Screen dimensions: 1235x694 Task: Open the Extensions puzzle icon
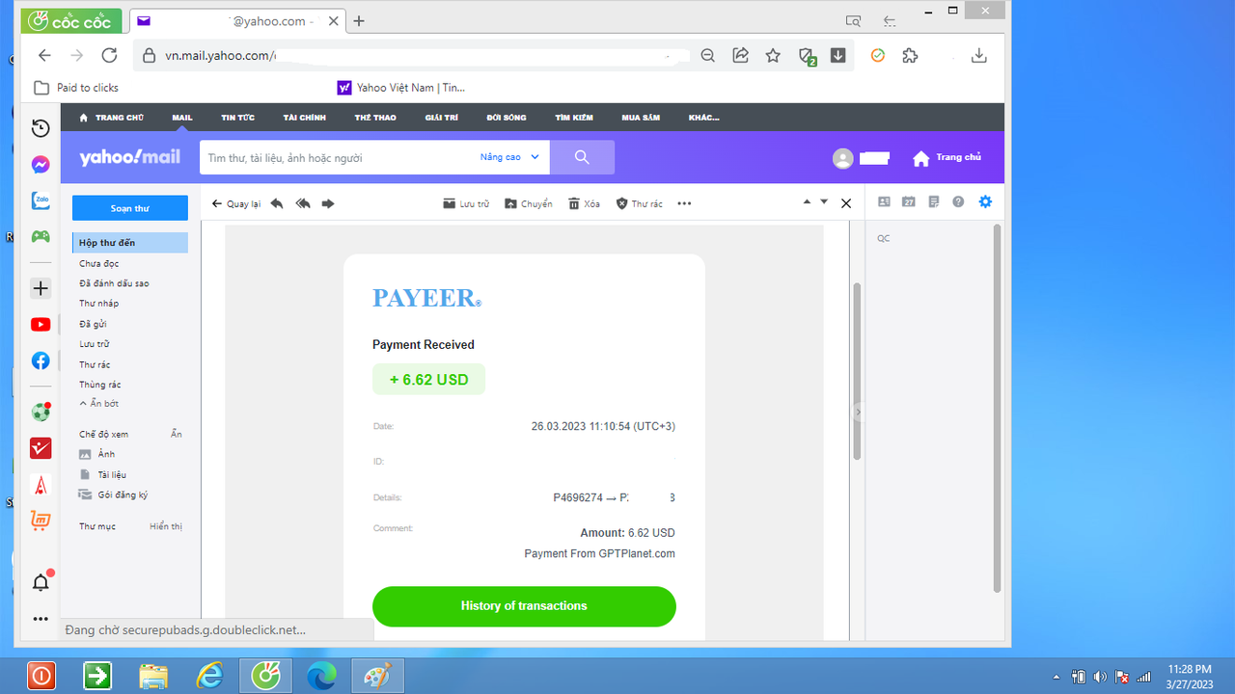[x=910, y=56]
